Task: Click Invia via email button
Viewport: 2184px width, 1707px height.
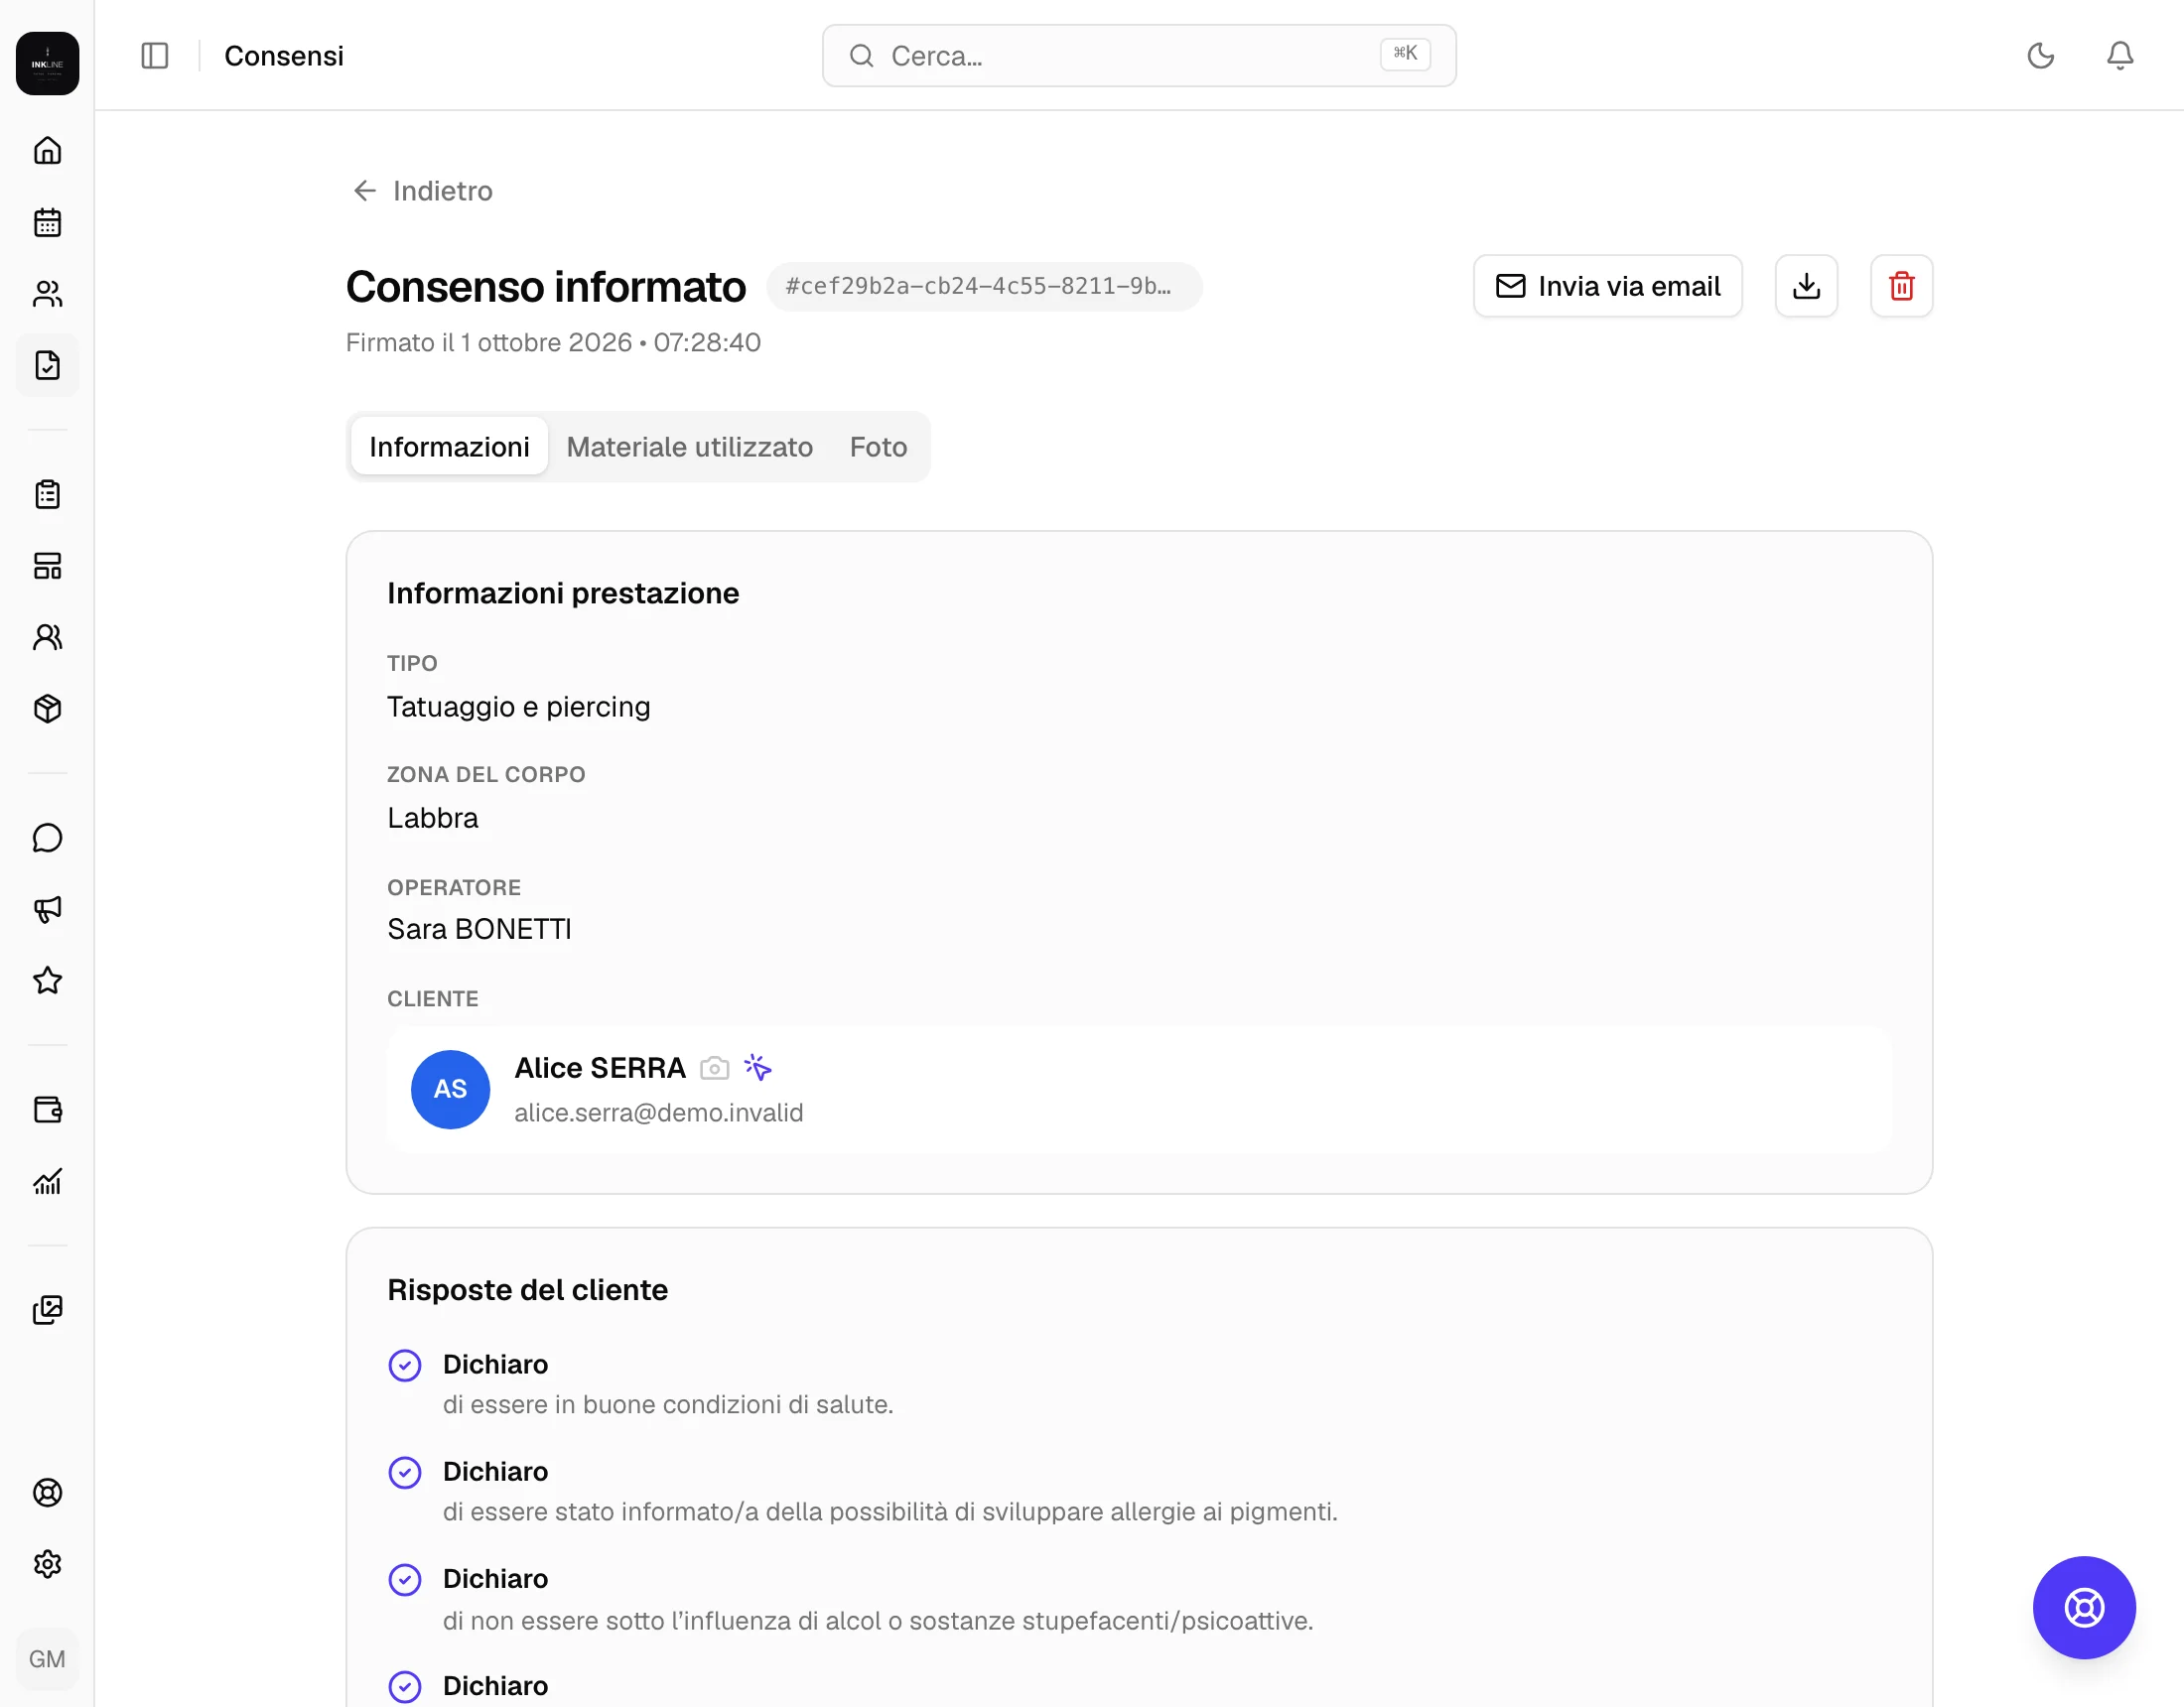Action: (1607, 286)
